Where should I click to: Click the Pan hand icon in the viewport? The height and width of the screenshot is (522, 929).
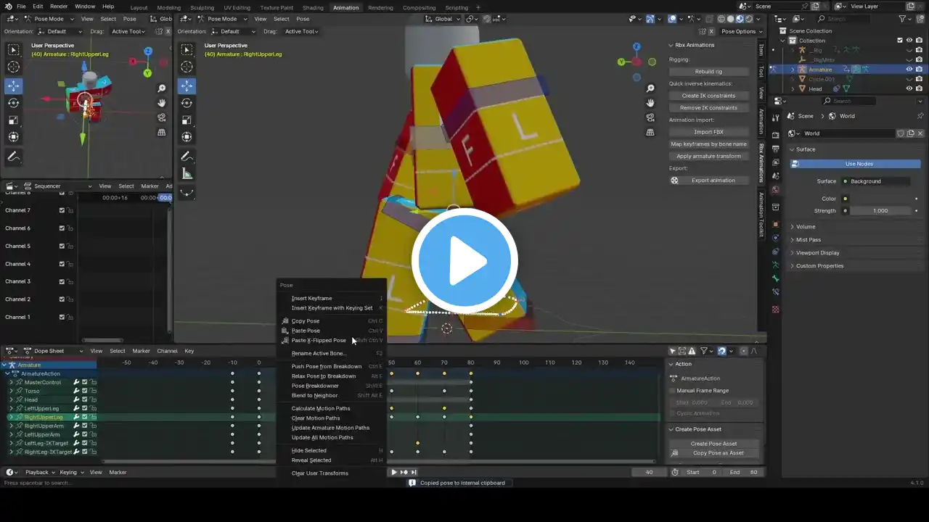(x=650, y=103)
